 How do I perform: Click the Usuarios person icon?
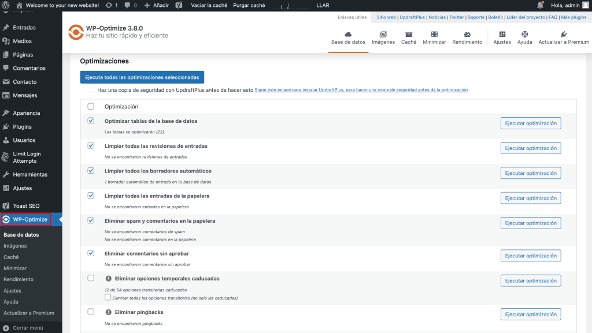pyautogui.click(x=6, y=140)
